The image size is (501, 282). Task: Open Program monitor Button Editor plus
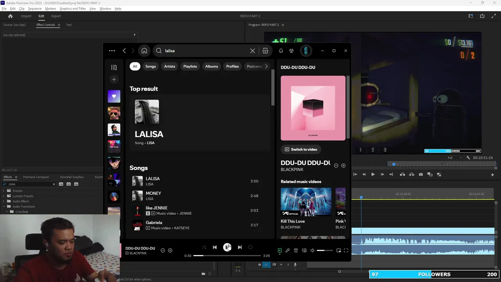492,175
